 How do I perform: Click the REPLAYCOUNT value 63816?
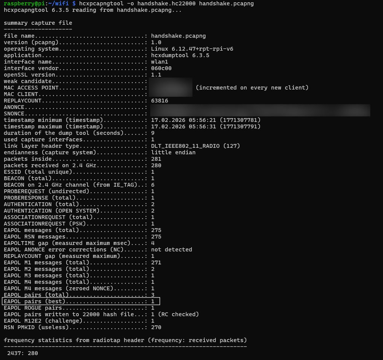(159, 101)
